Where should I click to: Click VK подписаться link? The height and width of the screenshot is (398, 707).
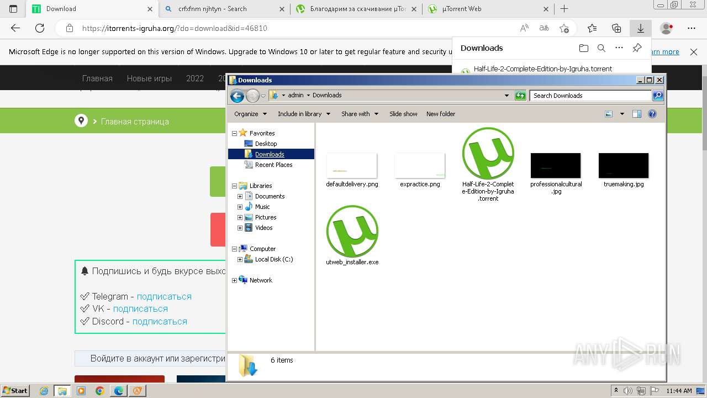click(140, 309)
